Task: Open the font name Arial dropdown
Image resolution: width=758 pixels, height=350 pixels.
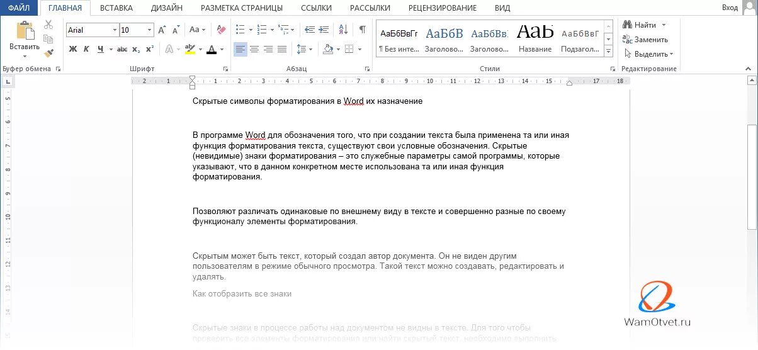Action: point(115,30)
